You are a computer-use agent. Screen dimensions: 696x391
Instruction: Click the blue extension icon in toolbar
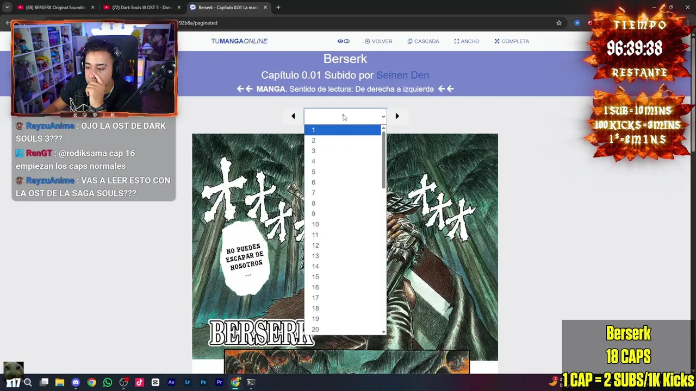click(577, 23)
